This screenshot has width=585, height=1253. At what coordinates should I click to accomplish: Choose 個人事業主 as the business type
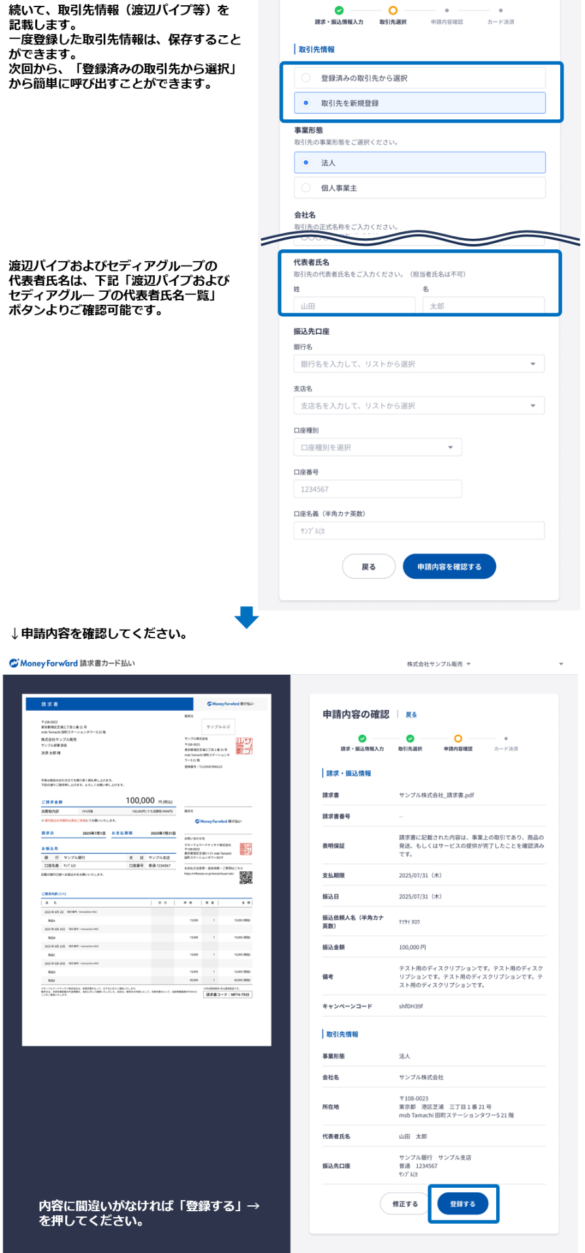tap(306, 188)
